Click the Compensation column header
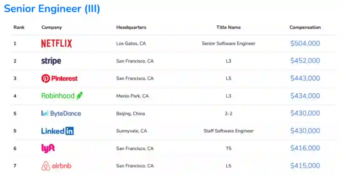Screen dimensions: 343x176 click(x=305, y=27)
